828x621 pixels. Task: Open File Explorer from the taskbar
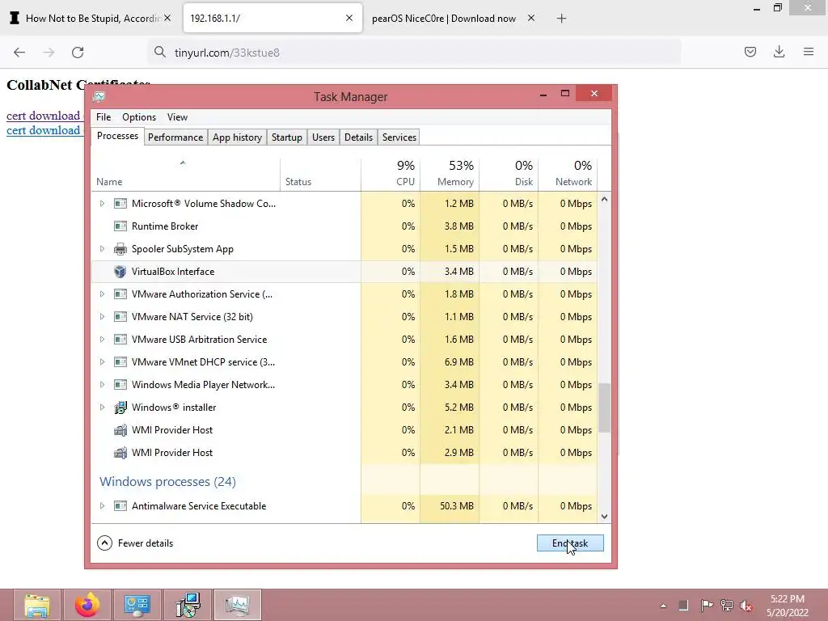pyautogui.click(x=37, y=605)
